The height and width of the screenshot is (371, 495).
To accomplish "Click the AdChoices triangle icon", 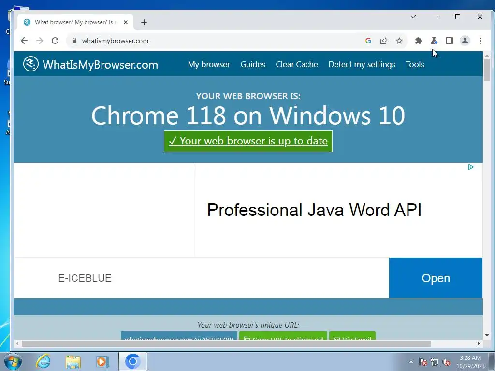I will [471, 167].
